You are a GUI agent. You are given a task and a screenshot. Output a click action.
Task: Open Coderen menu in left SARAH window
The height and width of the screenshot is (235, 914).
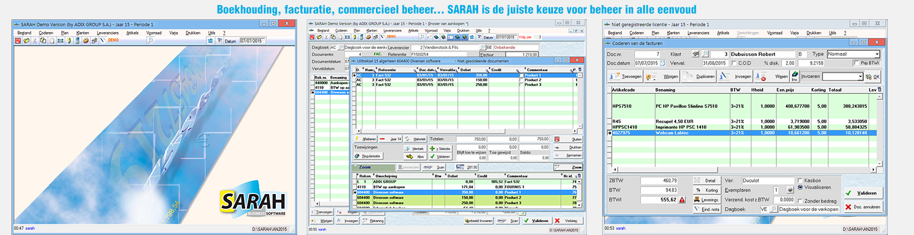coord(46,33)
